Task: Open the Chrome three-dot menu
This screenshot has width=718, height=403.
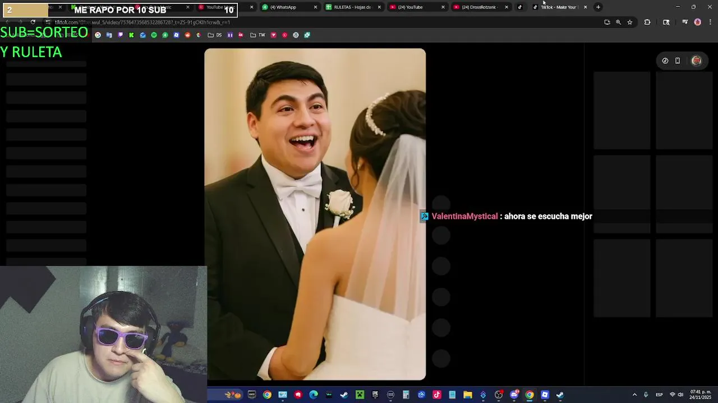Action: point(710,22)
